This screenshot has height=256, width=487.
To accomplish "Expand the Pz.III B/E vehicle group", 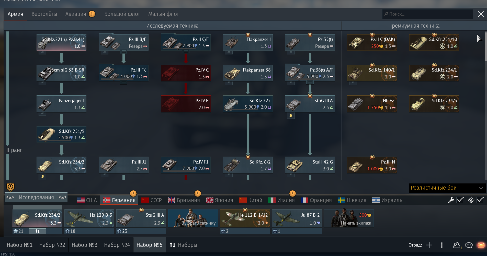I will (124, 52).
